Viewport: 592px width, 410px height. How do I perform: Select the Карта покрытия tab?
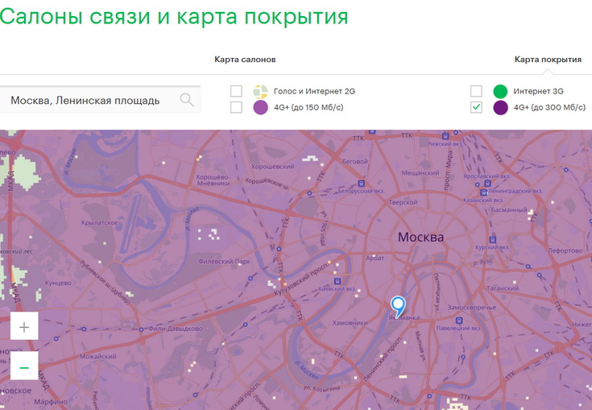(548, 60)
